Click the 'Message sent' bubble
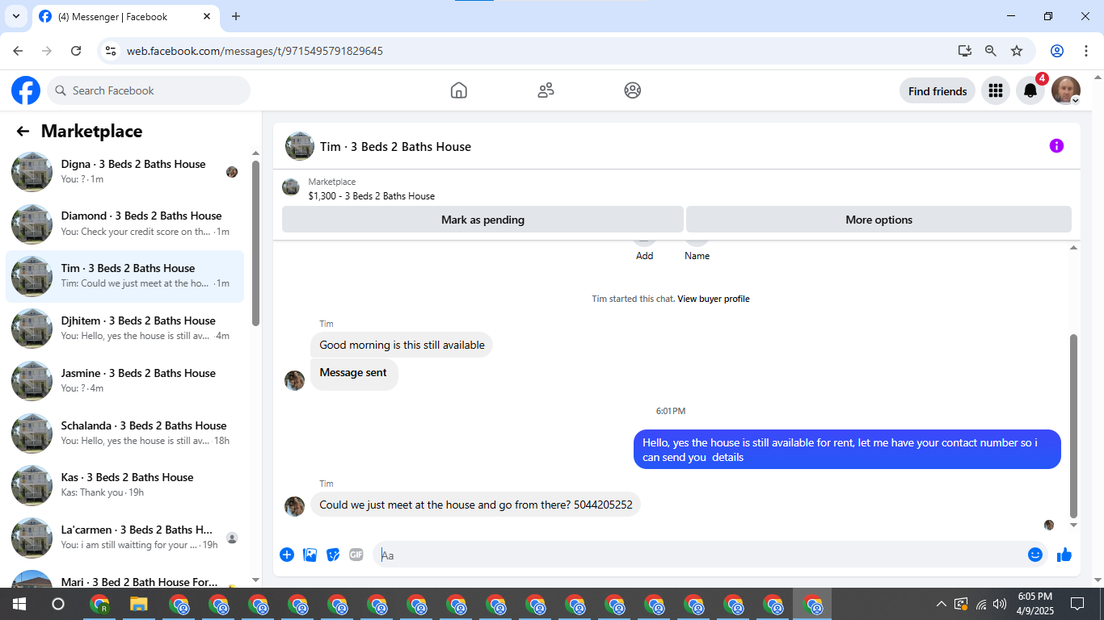 tap(354, 374)
